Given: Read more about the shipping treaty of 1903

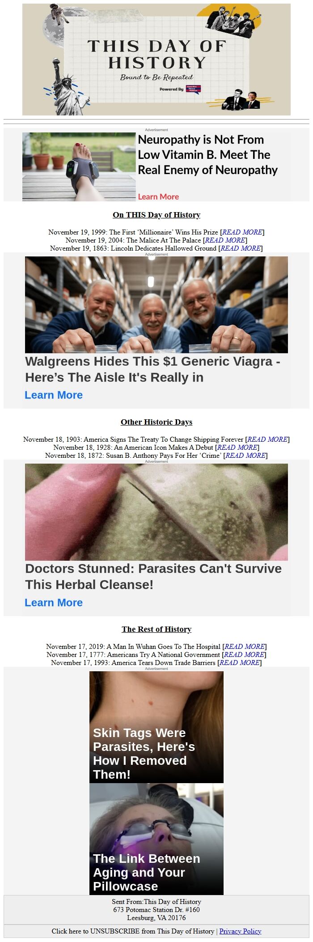Looking at the screenshot, I should 267,439.
